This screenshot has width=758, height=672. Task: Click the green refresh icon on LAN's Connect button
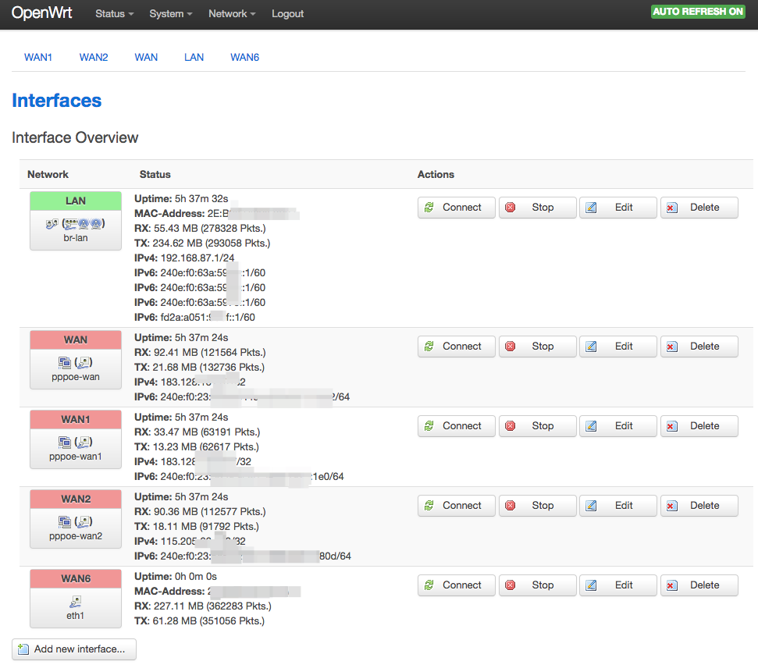pyautogui.click(x=429, y=208)
